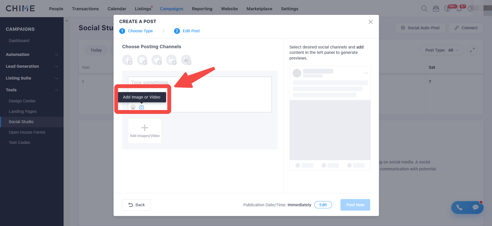The height and width of the screenshot is (226, 492).
Task: Open the Reporting menu
Action: (x=202, y=9)
